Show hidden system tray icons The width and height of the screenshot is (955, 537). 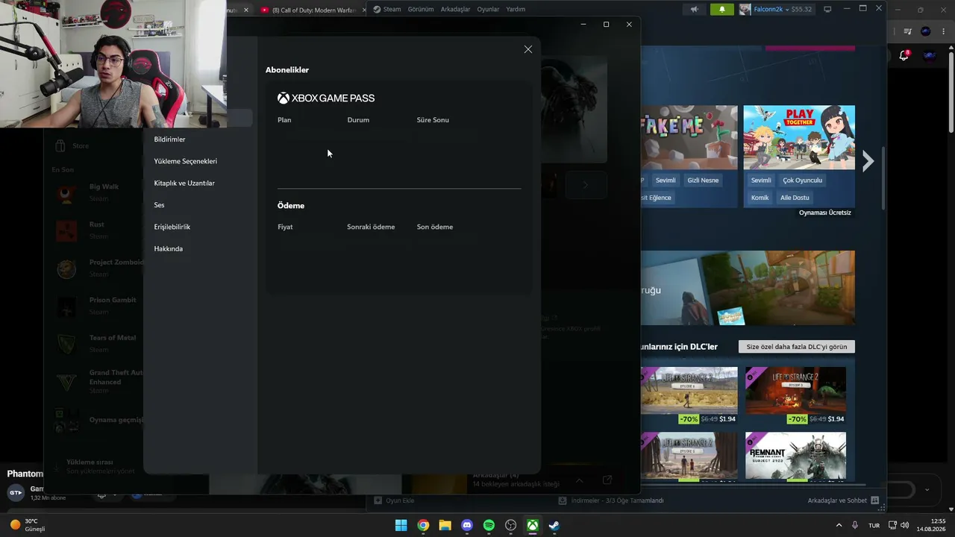[x=839, y=525]
